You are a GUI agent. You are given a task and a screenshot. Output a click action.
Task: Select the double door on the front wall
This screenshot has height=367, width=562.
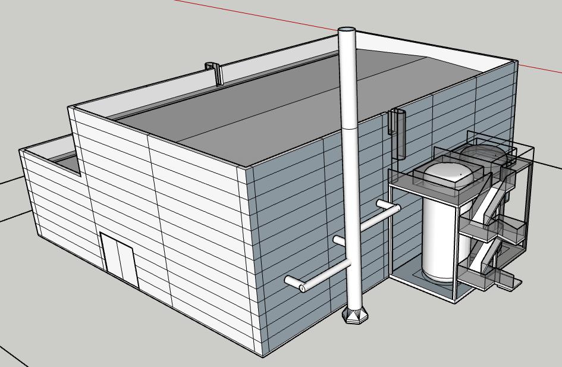[120, 260]
